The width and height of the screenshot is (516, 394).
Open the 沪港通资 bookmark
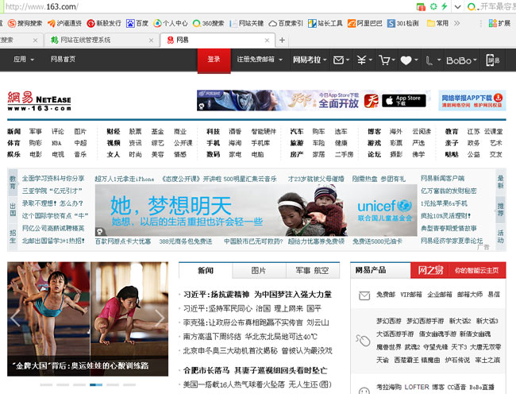64,23
